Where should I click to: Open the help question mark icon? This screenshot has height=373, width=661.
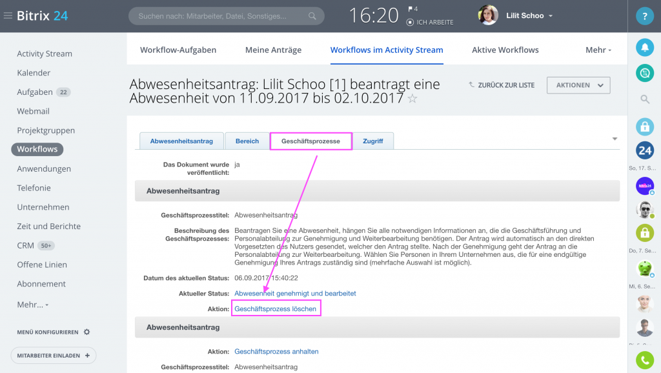pyautogui.click(x=645, y=16)
